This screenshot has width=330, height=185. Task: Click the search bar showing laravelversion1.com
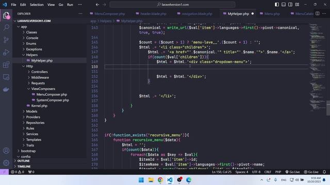point(172,5)
